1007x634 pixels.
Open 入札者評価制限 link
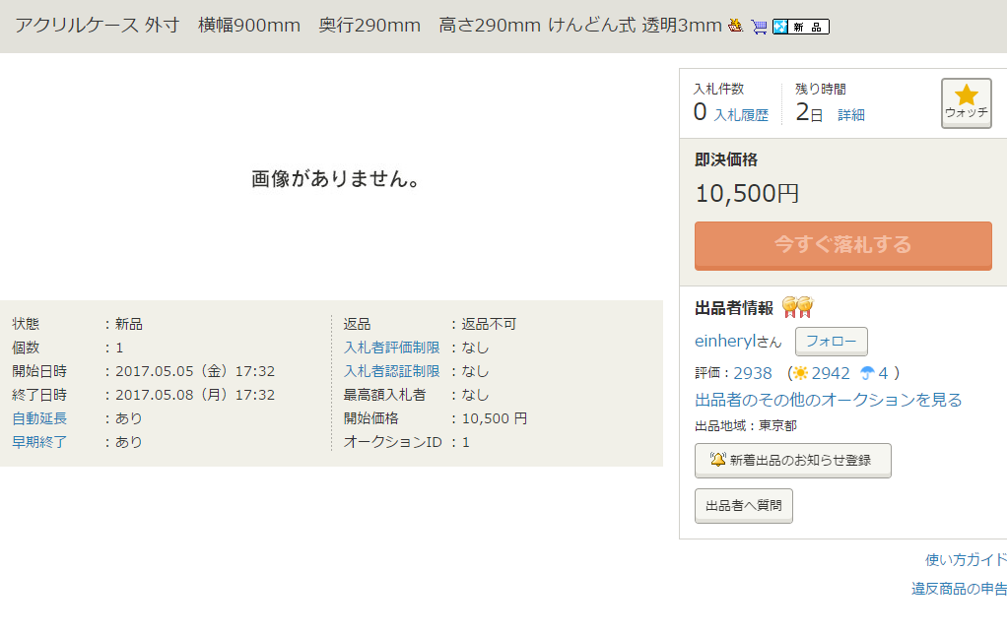[391, 348]
